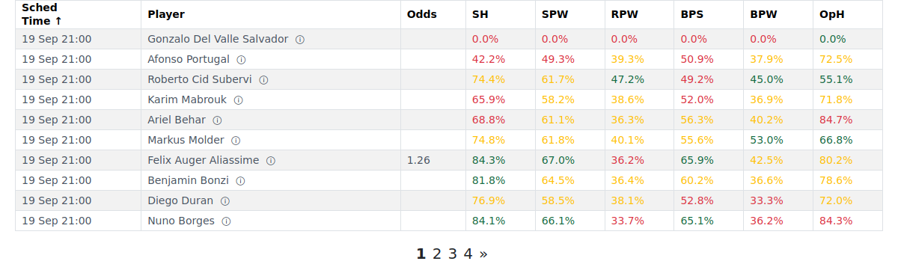Go to page 3 of results
Screen dimensions: 898x273
point(453,254)
